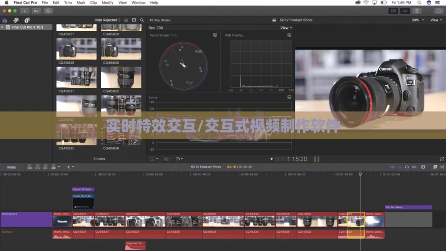The width and height of the screenshot is (446, 251).
Task: Append clip to storyline icon
Action: tap(45, 167)
